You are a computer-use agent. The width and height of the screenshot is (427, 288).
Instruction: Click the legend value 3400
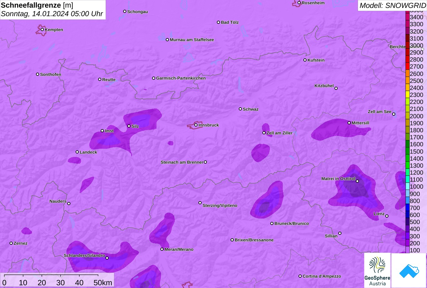tap(417, 17)
